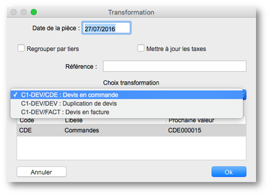Select C1-DEV/CDE Devis en commande option

(69, 95)
